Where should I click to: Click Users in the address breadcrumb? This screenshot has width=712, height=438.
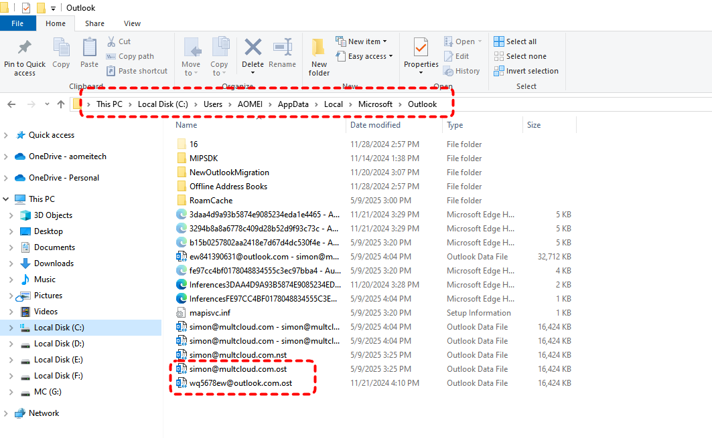pos(213,104)
